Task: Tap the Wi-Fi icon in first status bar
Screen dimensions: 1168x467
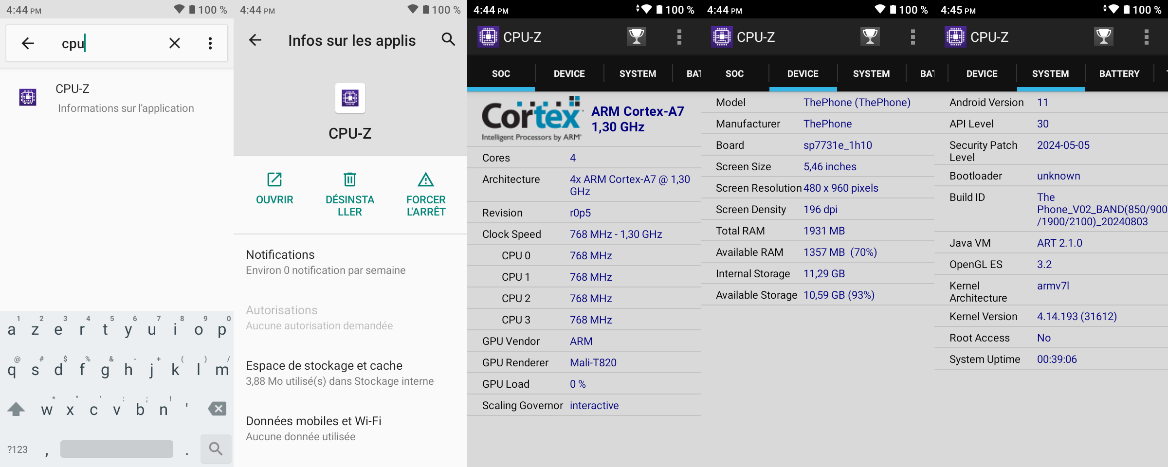Action: pyautogui.click(x=180, y=9)
